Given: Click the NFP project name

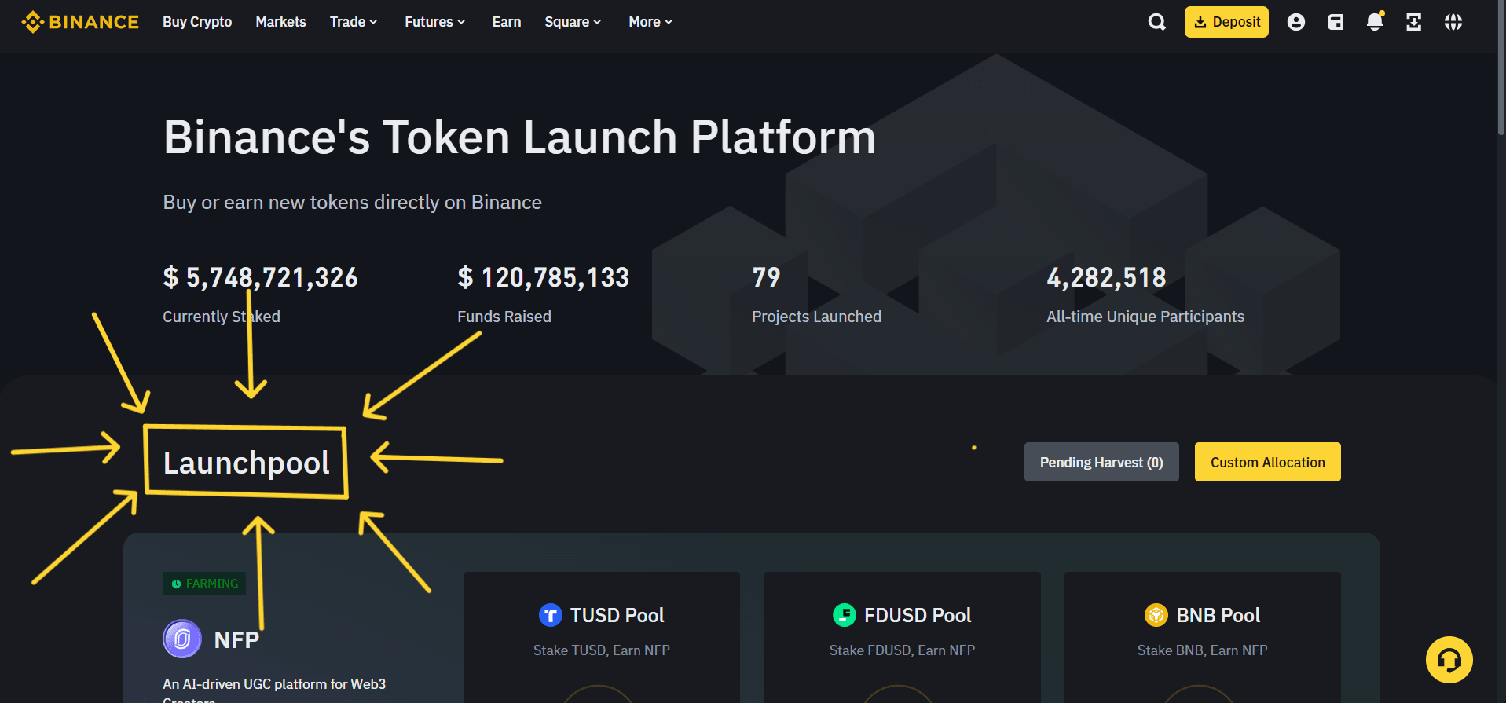Looking at the screenshot, I should pos(236,639).
